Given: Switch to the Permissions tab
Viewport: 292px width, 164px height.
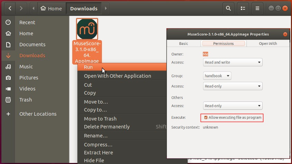Looking at the screenshot, I should [x=224, y=44].
